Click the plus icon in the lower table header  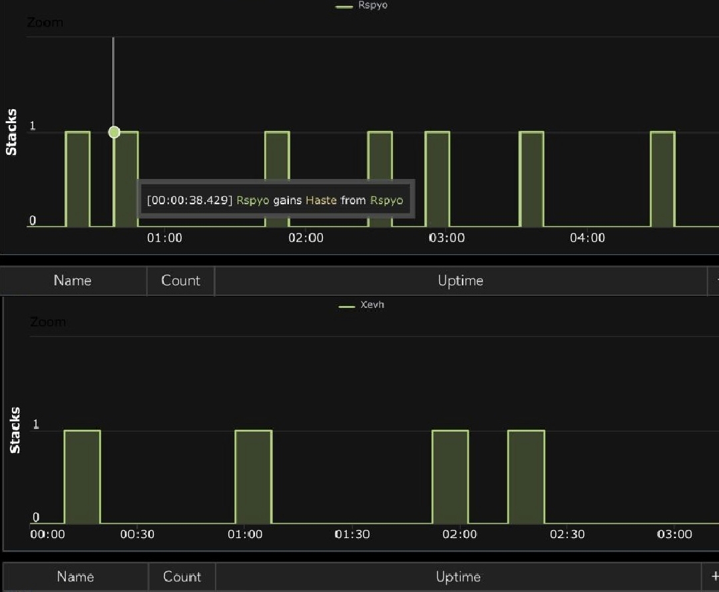[714, 576]
